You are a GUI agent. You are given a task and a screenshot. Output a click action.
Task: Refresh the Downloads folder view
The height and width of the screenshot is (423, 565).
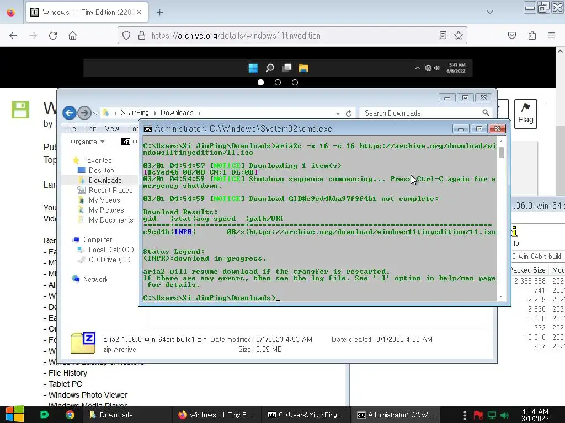pos(349,113)
